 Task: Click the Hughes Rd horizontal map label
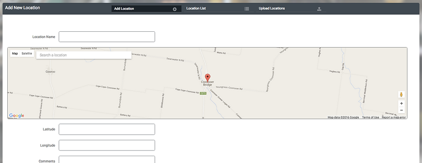(335, 72)
